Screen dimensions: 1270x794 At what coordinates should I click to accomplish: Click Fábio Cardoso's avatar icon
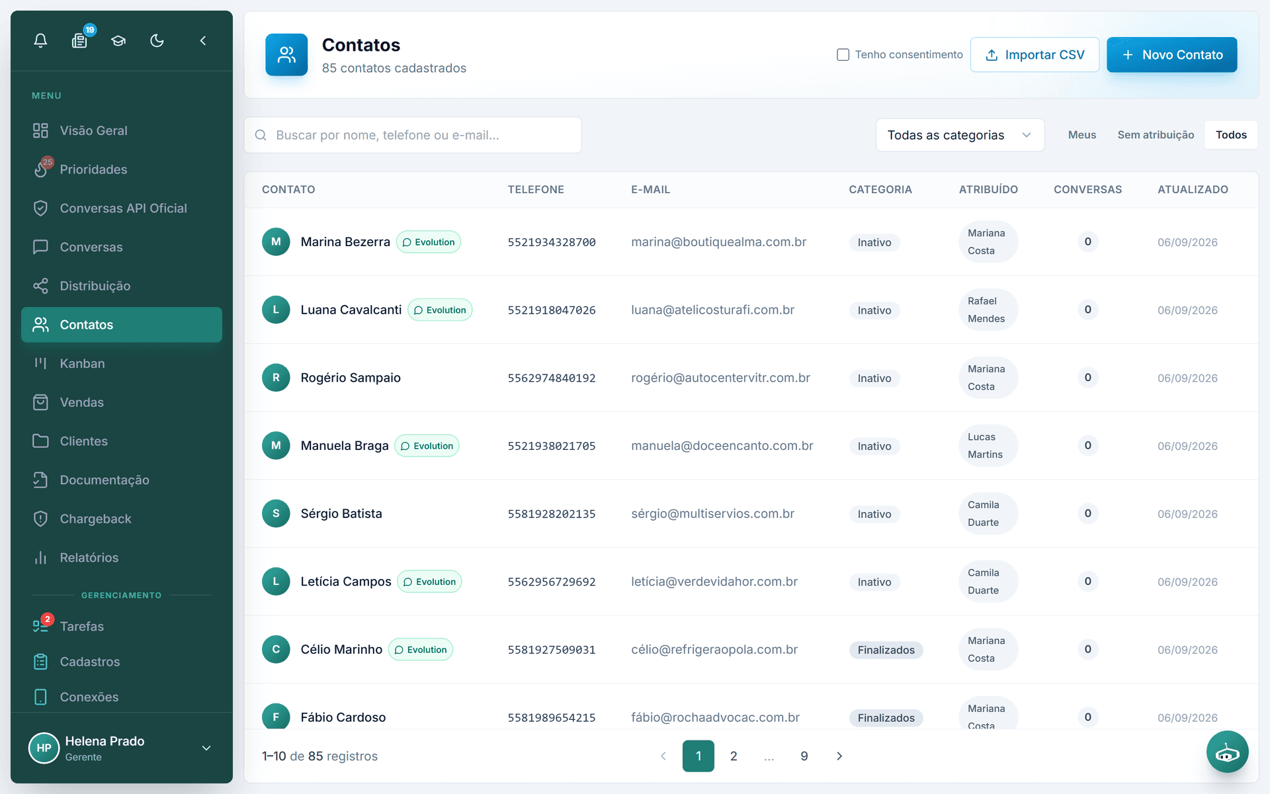[x=276, y=717]
